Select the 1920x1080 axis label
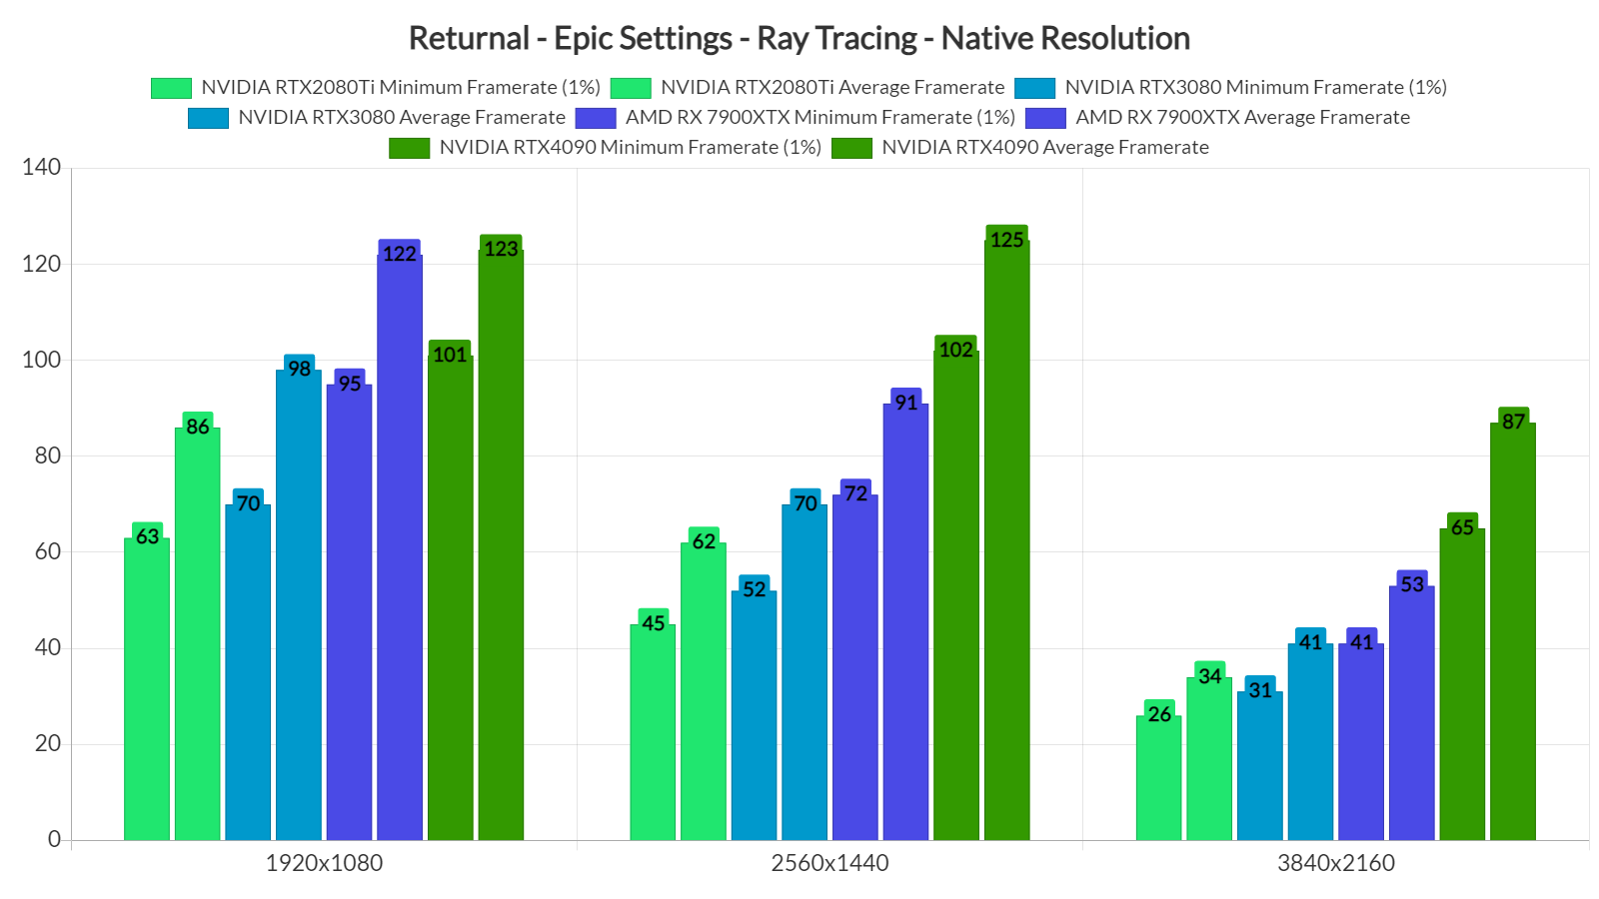1599x899 pixels. point(324,863)
